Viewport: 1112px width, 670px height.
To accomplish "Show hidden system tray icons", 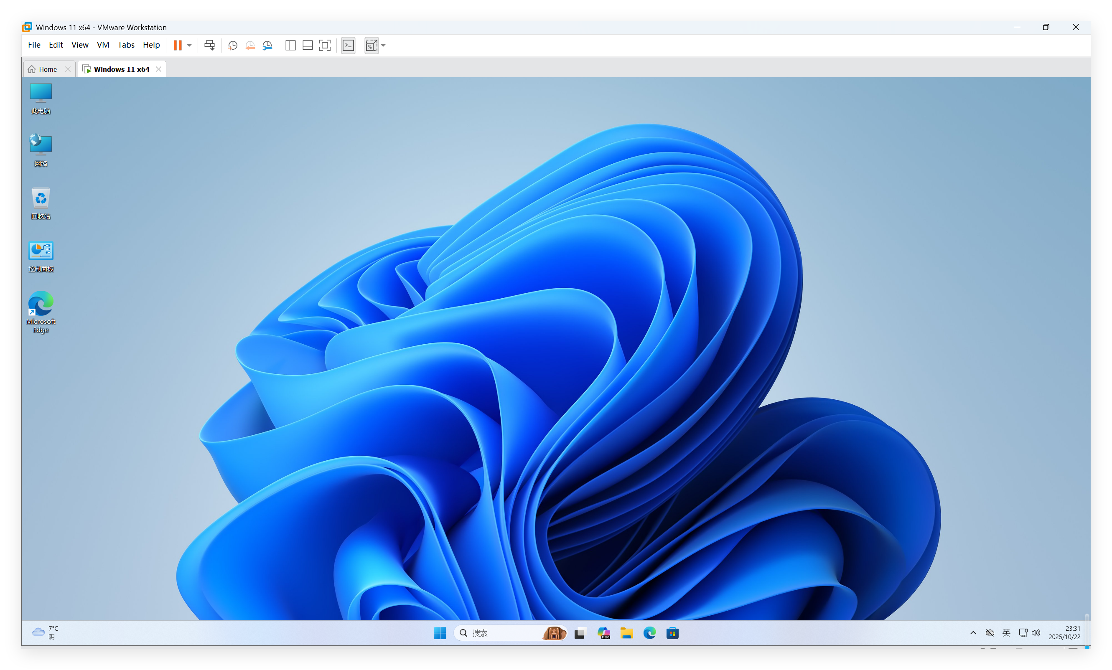I will [973, 633].
